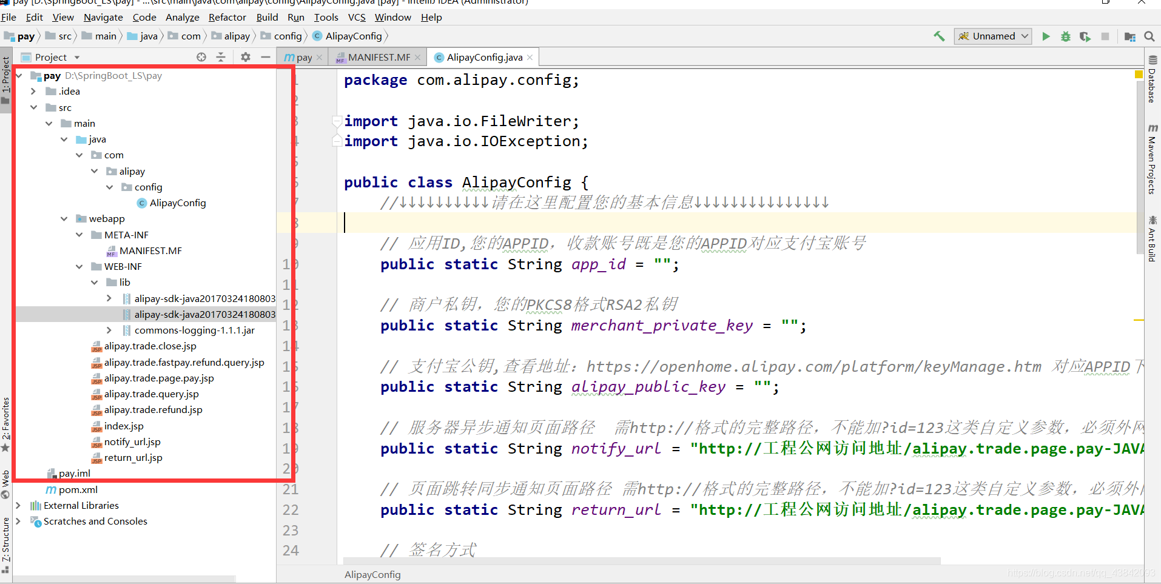The height and width of the screenshot is (584, 1161).
Task: Click the Build project hammer icon
Action: (x=939, y=36)
